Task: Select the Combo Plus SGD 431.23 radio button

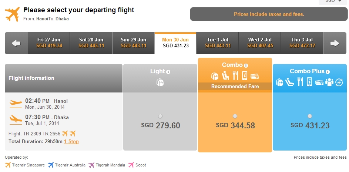Action: [x=310, y=116]
